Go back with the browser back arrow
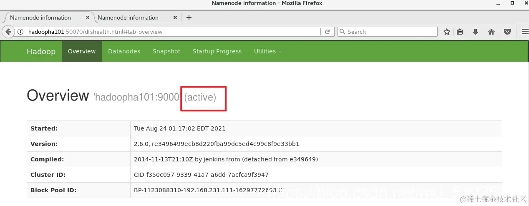The height and width of the screenshot is (206, 529). pos(8,32)
